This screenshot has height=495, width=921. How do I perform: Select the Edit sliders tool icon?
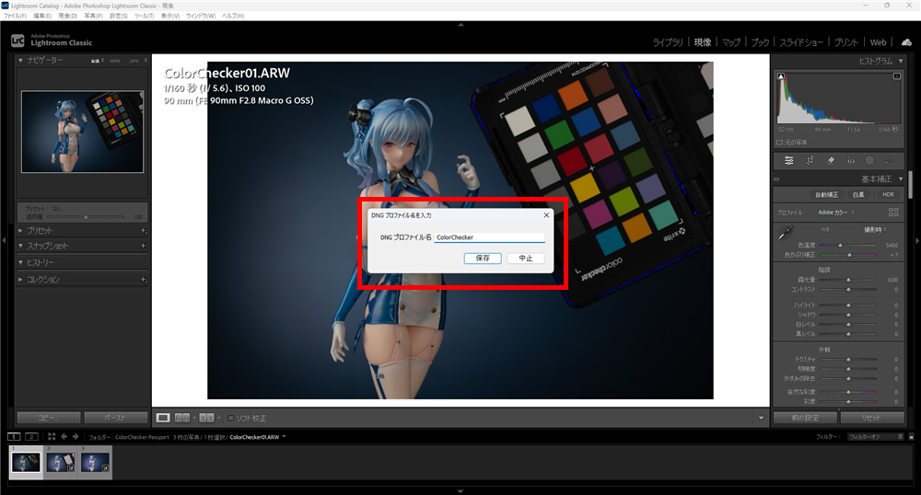coord(789,161)
